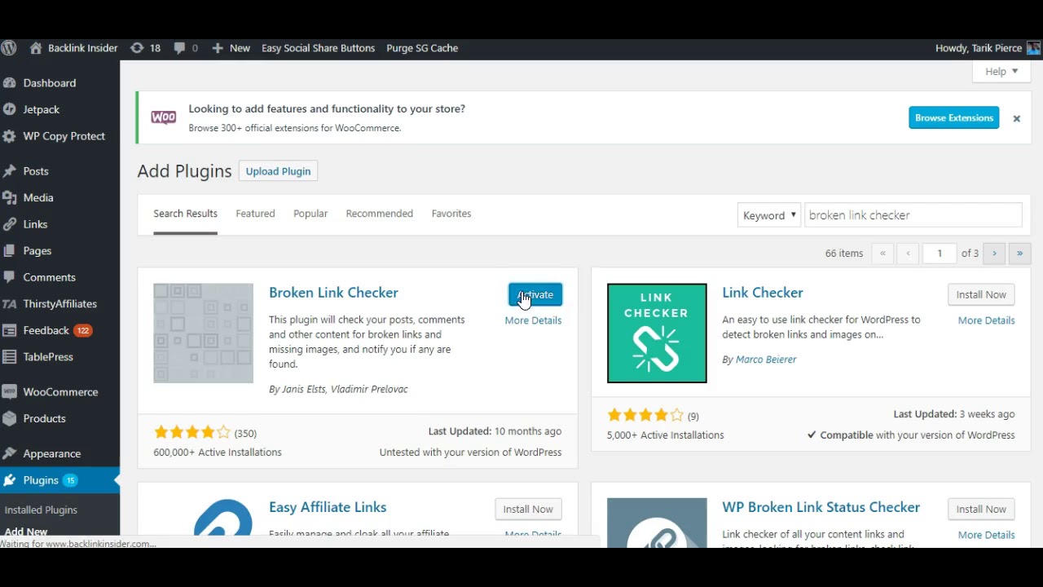
Task: Click the Broken Link Checker star rating
Action: tap(192, 433)
